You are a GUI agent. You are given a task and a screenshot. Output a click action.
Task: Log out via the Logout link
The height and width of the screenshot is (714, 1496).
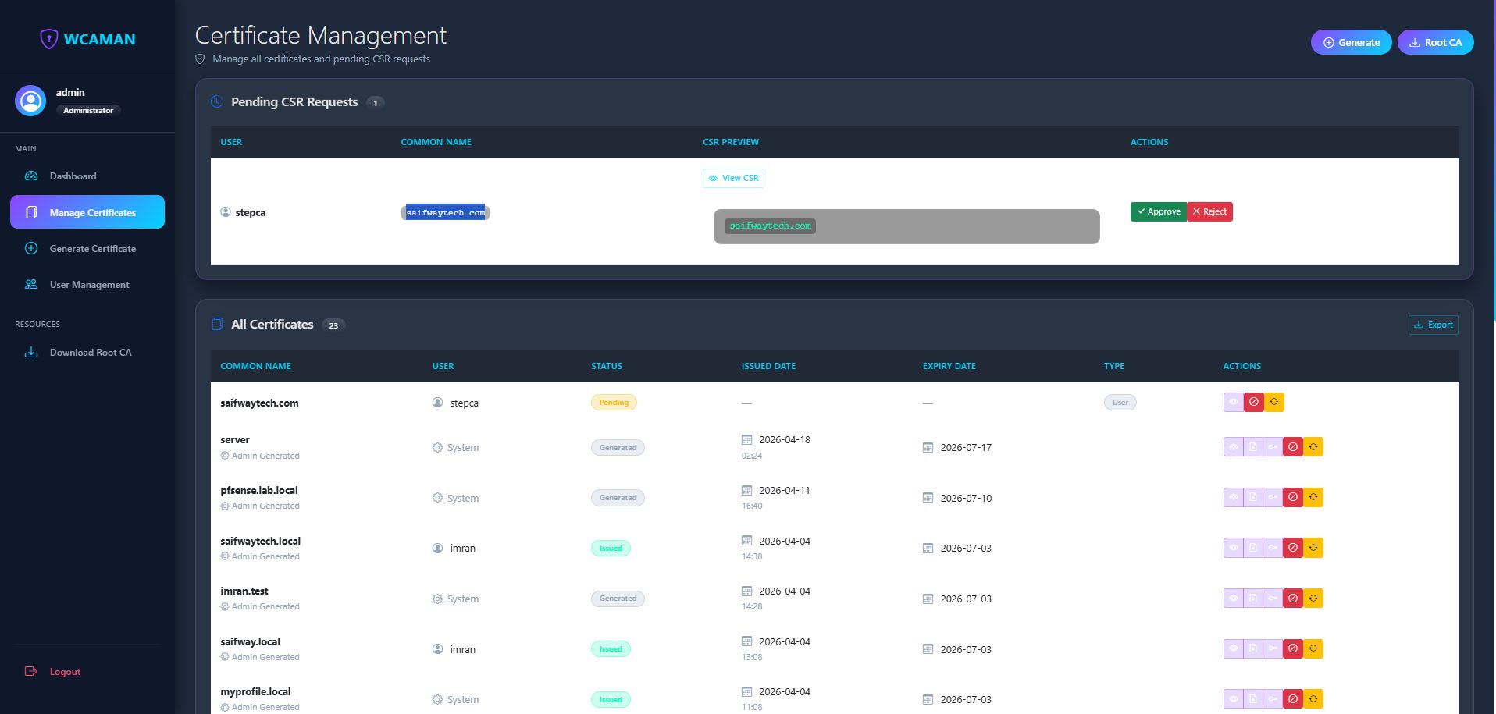[64, 672]
